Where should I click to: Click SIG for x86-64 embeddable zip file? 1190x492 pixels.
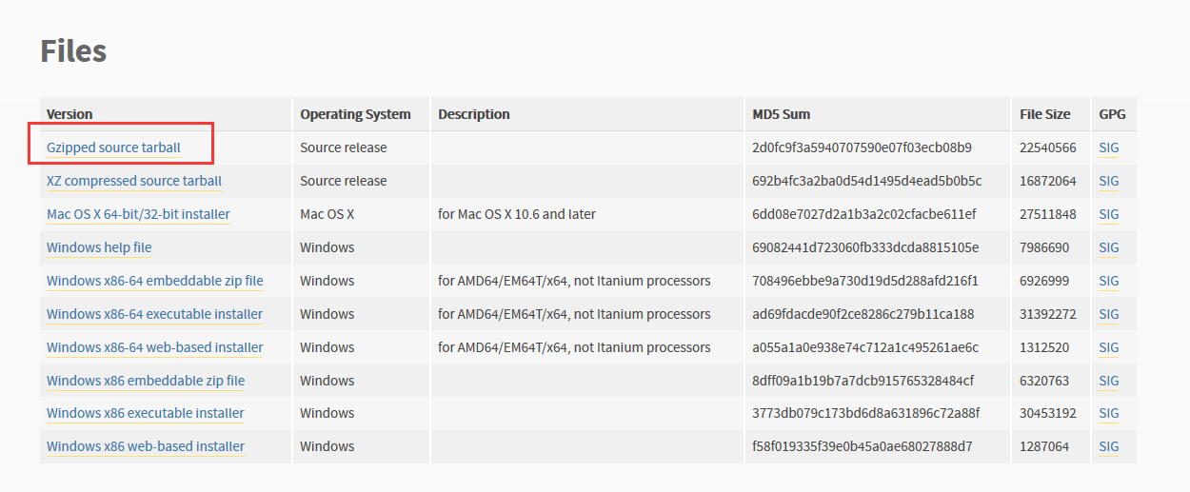pos(1109,281)
